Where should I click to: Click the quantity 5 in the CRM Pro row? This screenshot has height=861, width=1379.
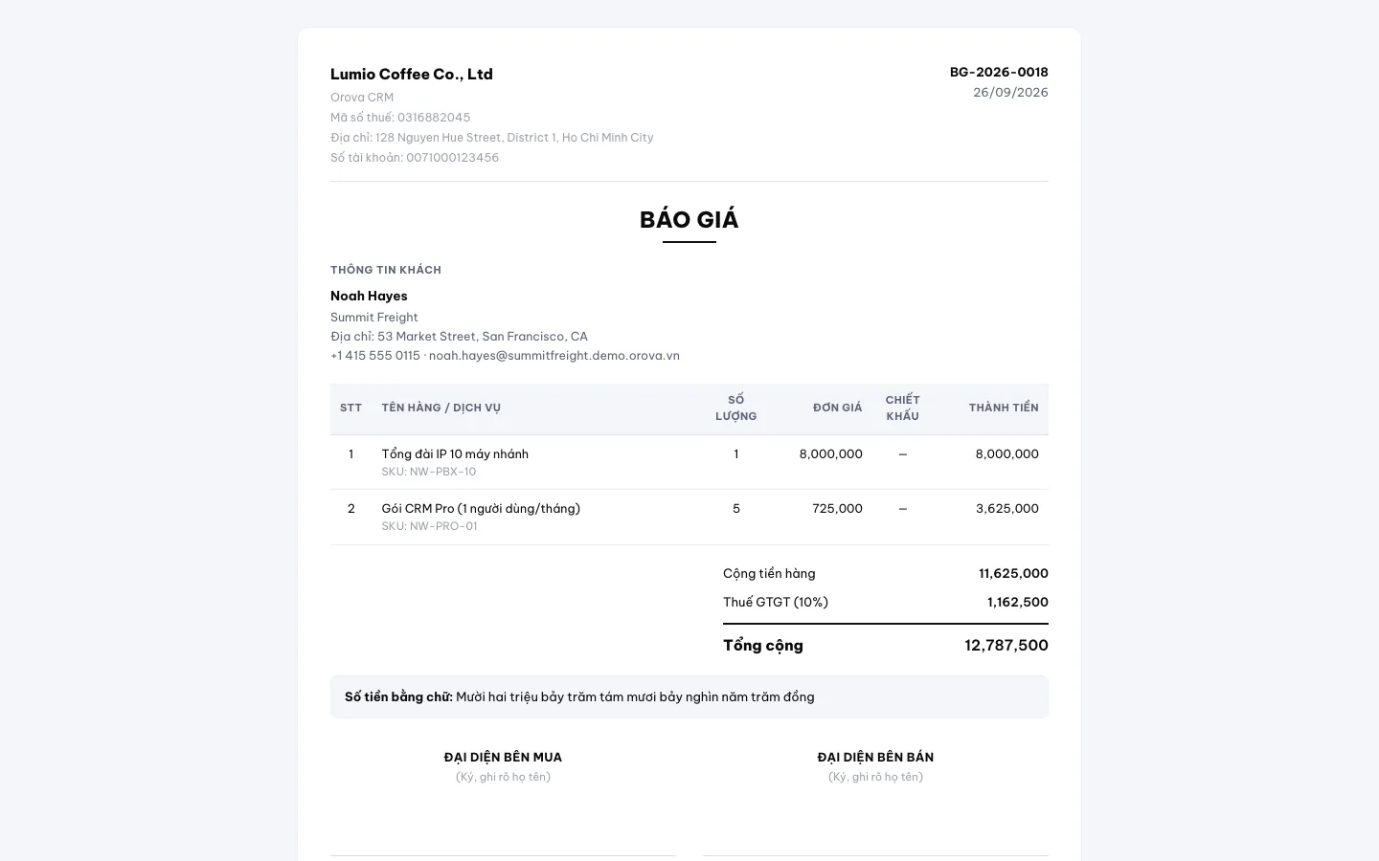pos(736,508)
